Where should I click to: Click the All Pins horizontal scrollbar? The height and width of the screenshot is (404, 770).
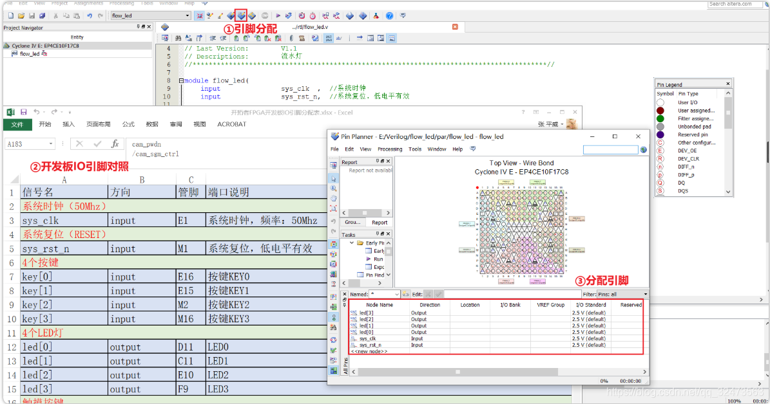click(x=499, y=372)
